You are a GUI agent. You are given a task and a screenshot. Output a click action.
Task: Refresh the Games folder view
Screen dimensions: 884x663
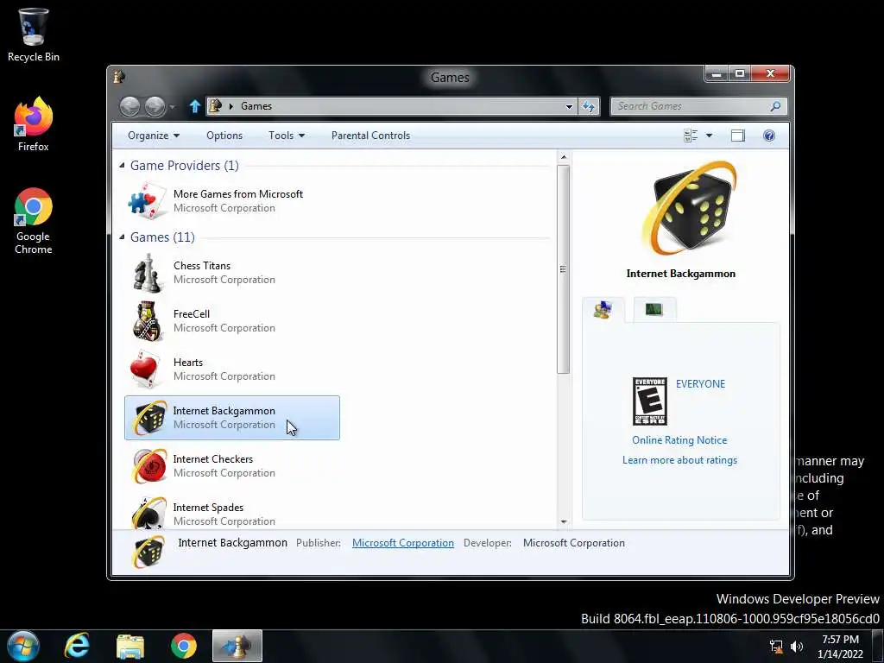[589, 106]
